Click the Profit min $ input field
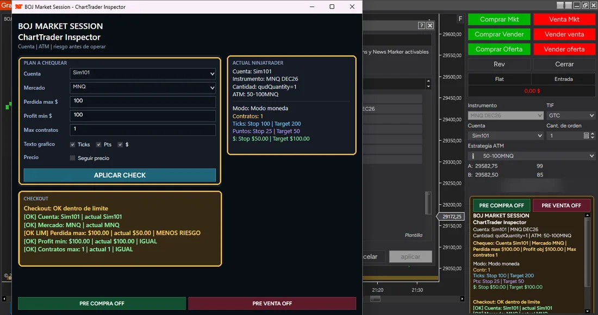Image resolution: width=598 pixels, height=315 pixels. click(x=142, y=116)
